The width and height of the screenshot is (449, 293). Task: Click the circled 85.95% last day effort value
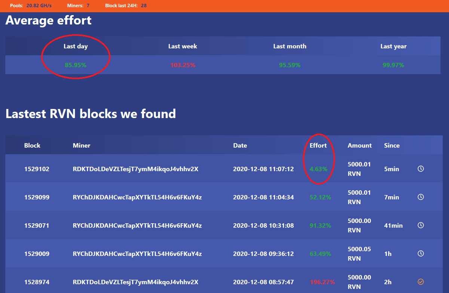coord(76,65)
